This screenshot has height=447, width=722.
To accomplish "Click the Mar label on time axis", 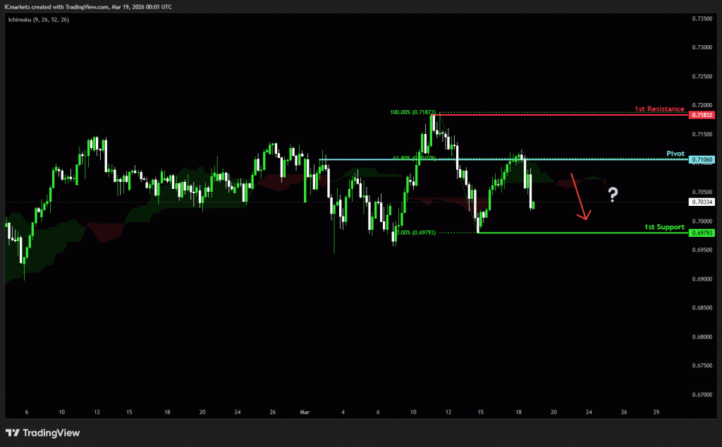I will 305,412.
